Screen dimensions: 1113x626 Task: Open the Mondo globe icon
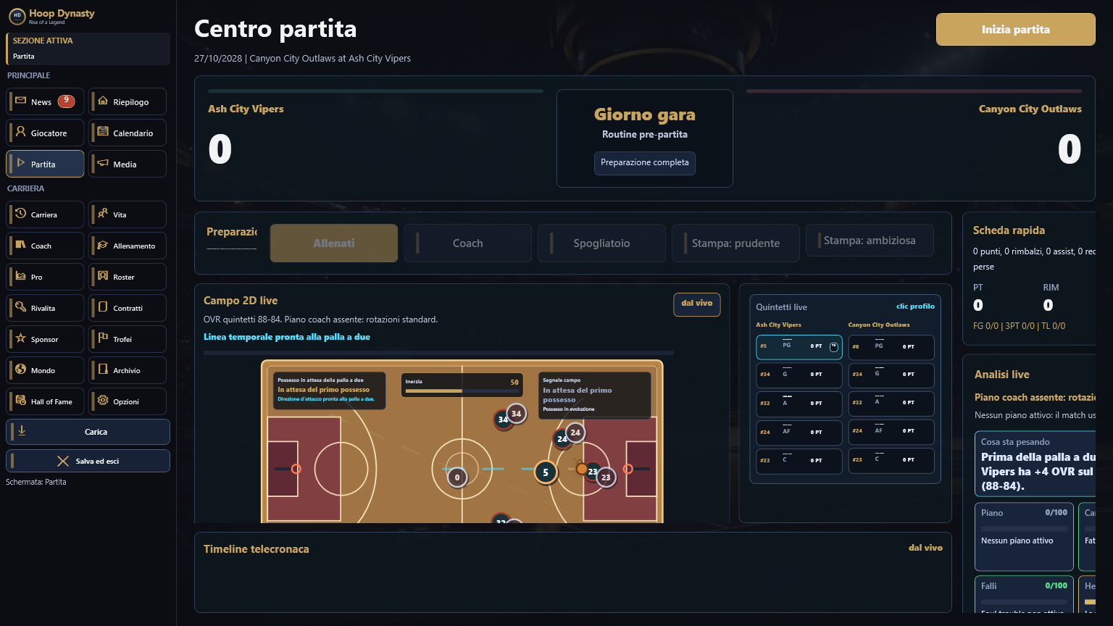[20, 370]
